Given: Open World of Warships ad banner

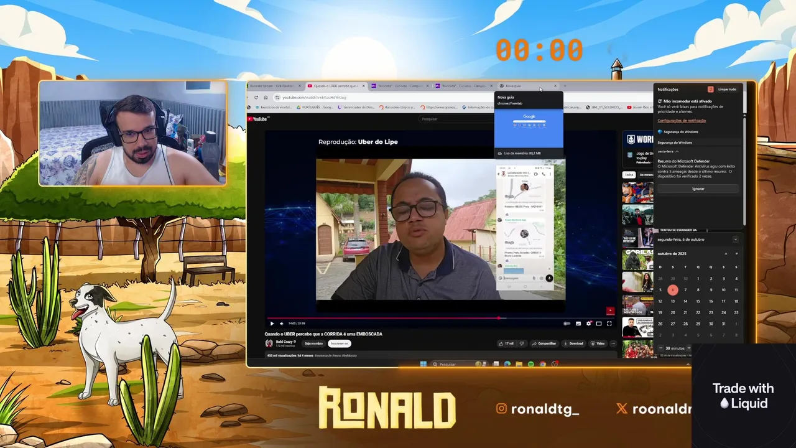Looking at the screenshot, I should point(637,148).
